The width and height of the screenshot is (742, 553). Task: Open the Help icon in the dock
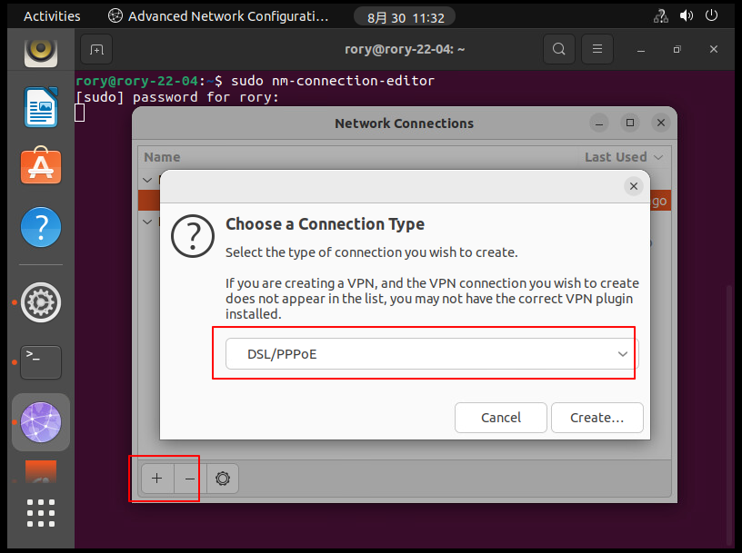pyautogui.click(x=41, y=227)
